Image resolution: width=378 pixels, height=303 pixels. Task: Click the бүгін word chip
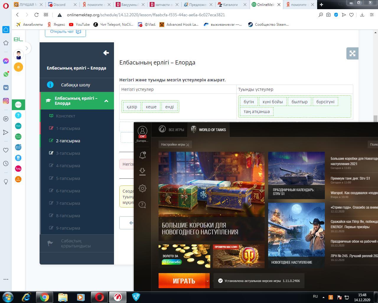(x=249, y=102)
